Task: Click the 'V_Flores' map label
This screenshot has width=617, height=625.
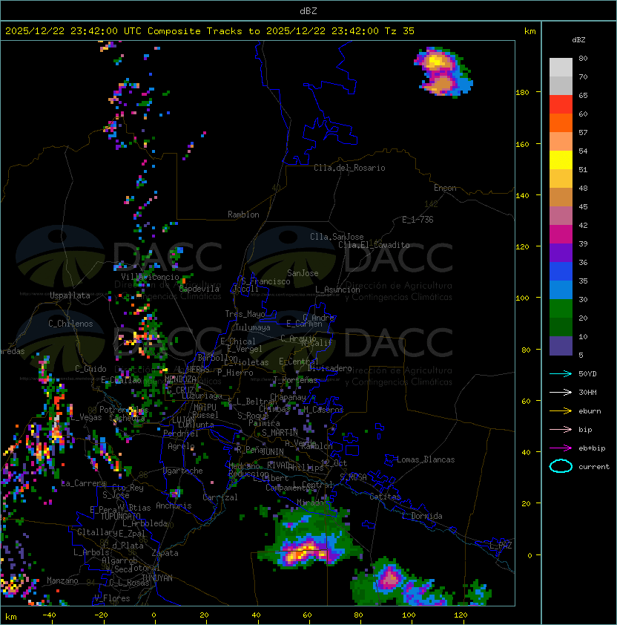Action: (112, 598)
